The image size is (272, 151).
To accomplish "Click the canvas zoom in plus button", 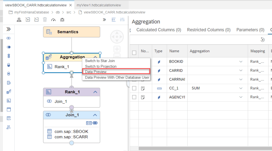I will (x=117, y=49).
